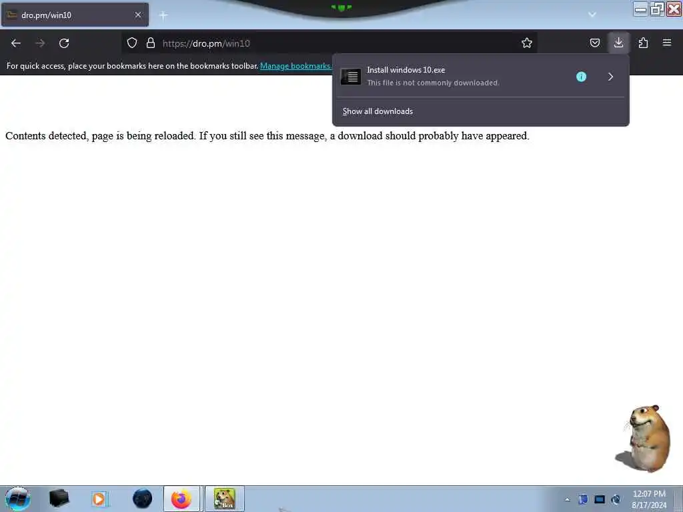Screen dimensions: 683x512
Task: Click the forward navigation arrow
Action: [40, 43]
